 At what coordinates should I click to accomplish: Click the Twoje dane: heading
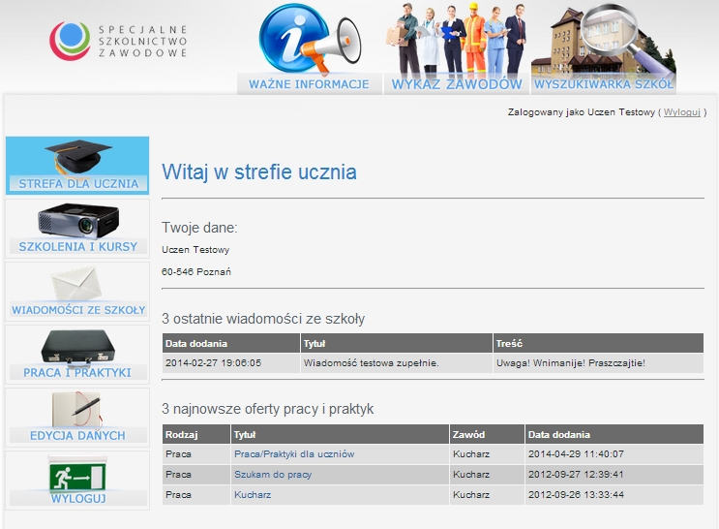[199, 228]
